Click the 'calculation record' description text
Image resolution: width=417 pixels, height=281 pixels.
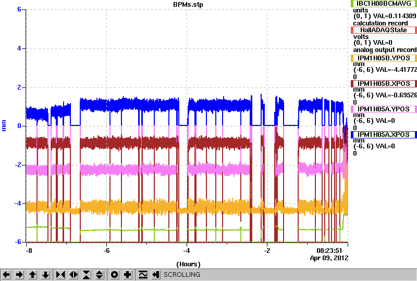pyautogui.click(x=381, y=23)
